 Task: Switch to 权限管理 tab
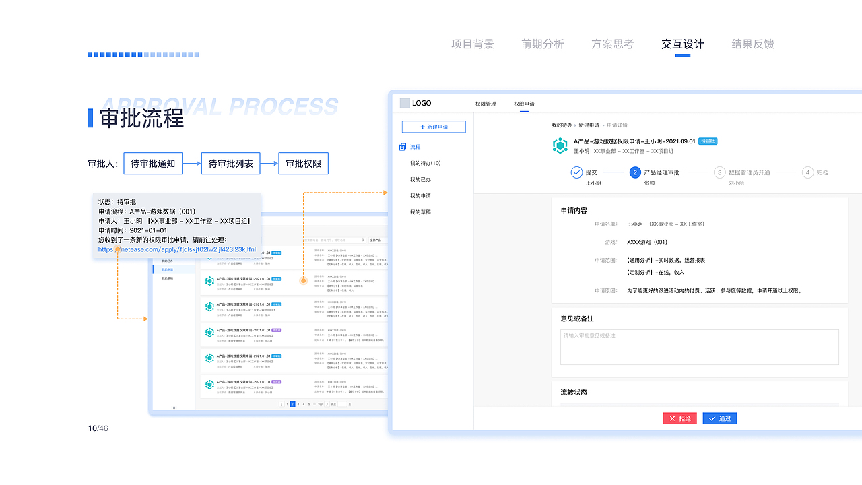point(486,104)
